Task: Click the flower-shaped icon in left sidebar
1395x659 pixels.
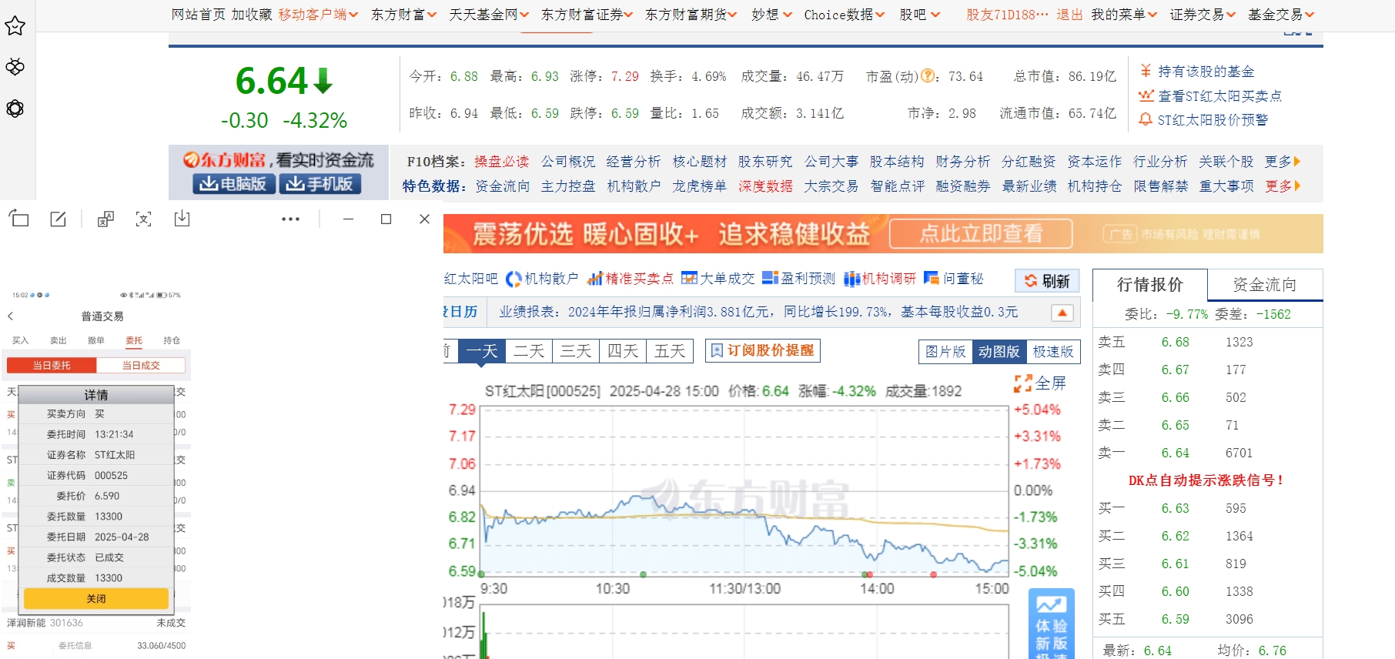Action: (x=15, y=67)
